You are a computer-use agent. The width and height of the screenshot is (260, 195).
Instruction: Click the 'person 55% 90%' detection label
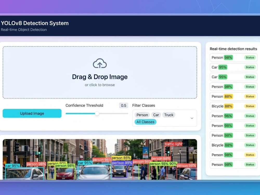tap(163, 164)
